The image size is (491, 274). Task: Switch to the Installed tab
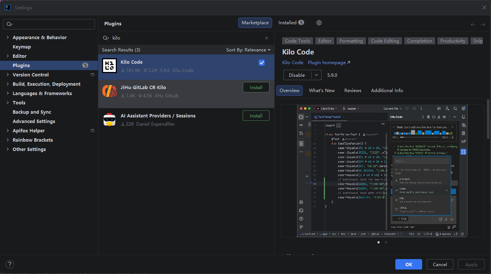point(288,22)
